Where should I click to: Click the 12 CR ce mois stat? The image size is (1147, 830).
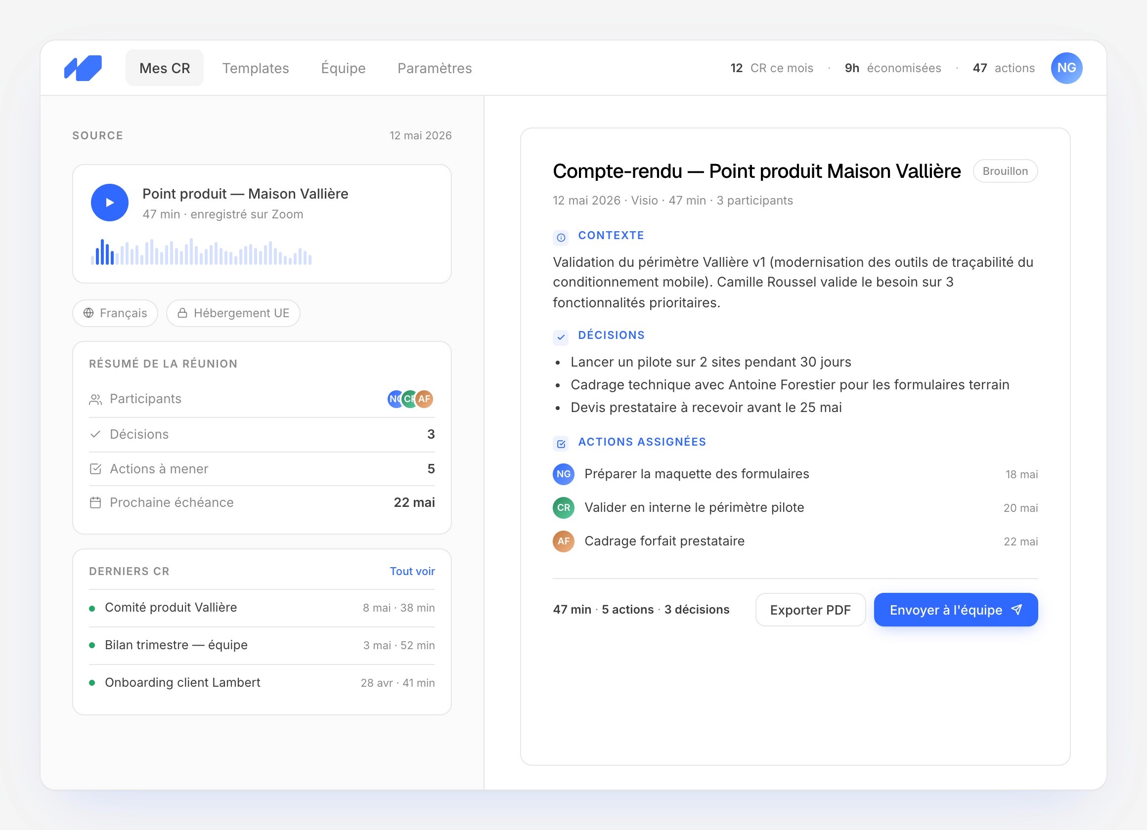(771, 68)
